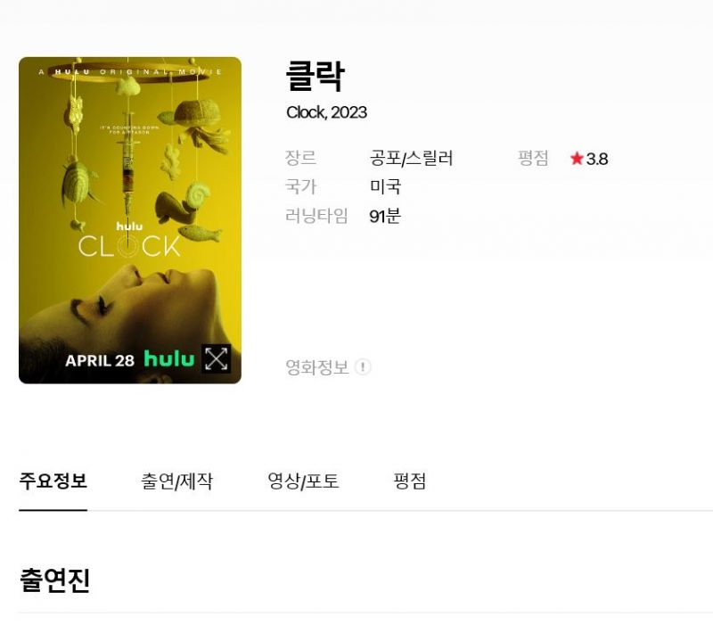Open the 영상/포토 tab

303,481
